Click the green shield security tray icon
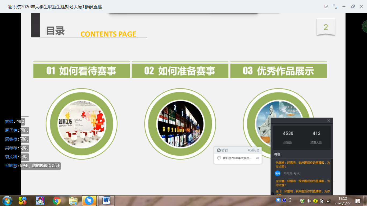The image size is (367, 206). point(302,201)
